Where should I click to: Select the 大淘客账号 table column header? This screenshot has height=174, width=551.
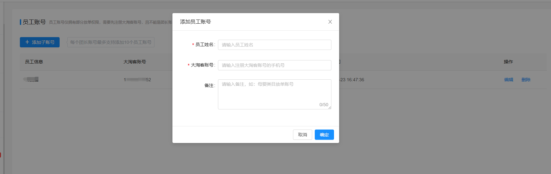(x=135, y=62)
